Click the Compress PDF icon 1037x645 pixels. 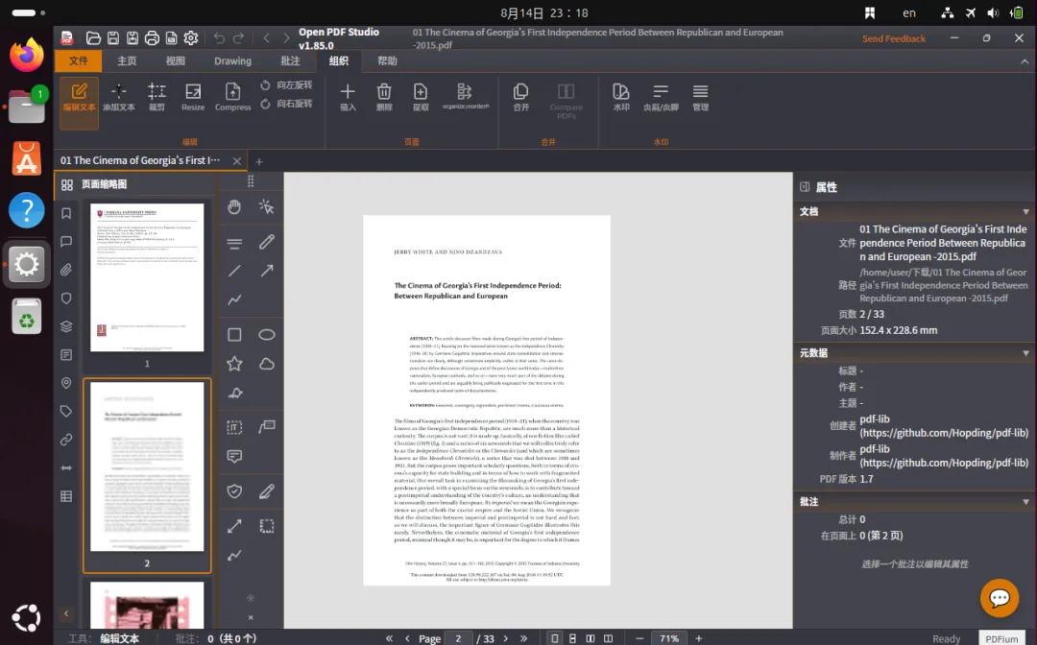click(x=232, y=97)
